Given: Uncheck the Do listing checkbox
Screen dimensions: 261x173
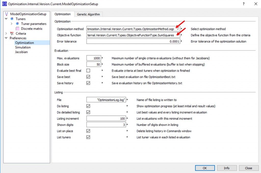Looking at the screenshot, I should click(88, 106).
